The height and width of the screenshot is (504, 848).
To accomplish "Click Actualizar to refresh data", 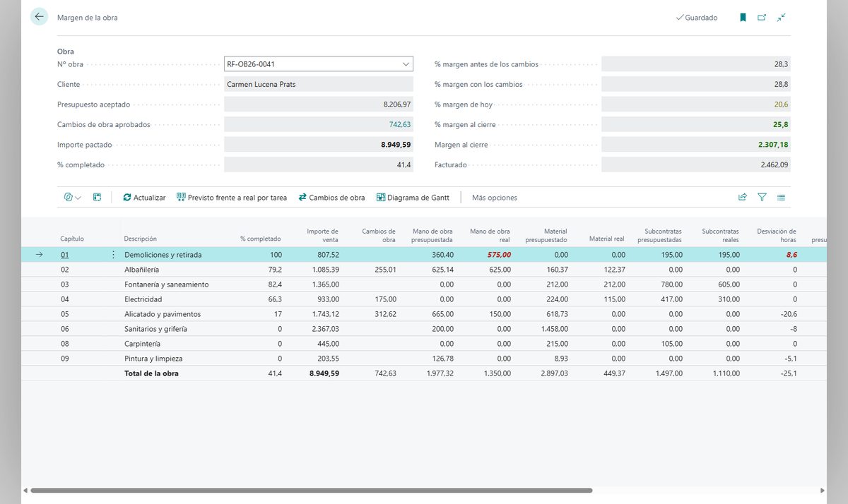I will [144, 198].
